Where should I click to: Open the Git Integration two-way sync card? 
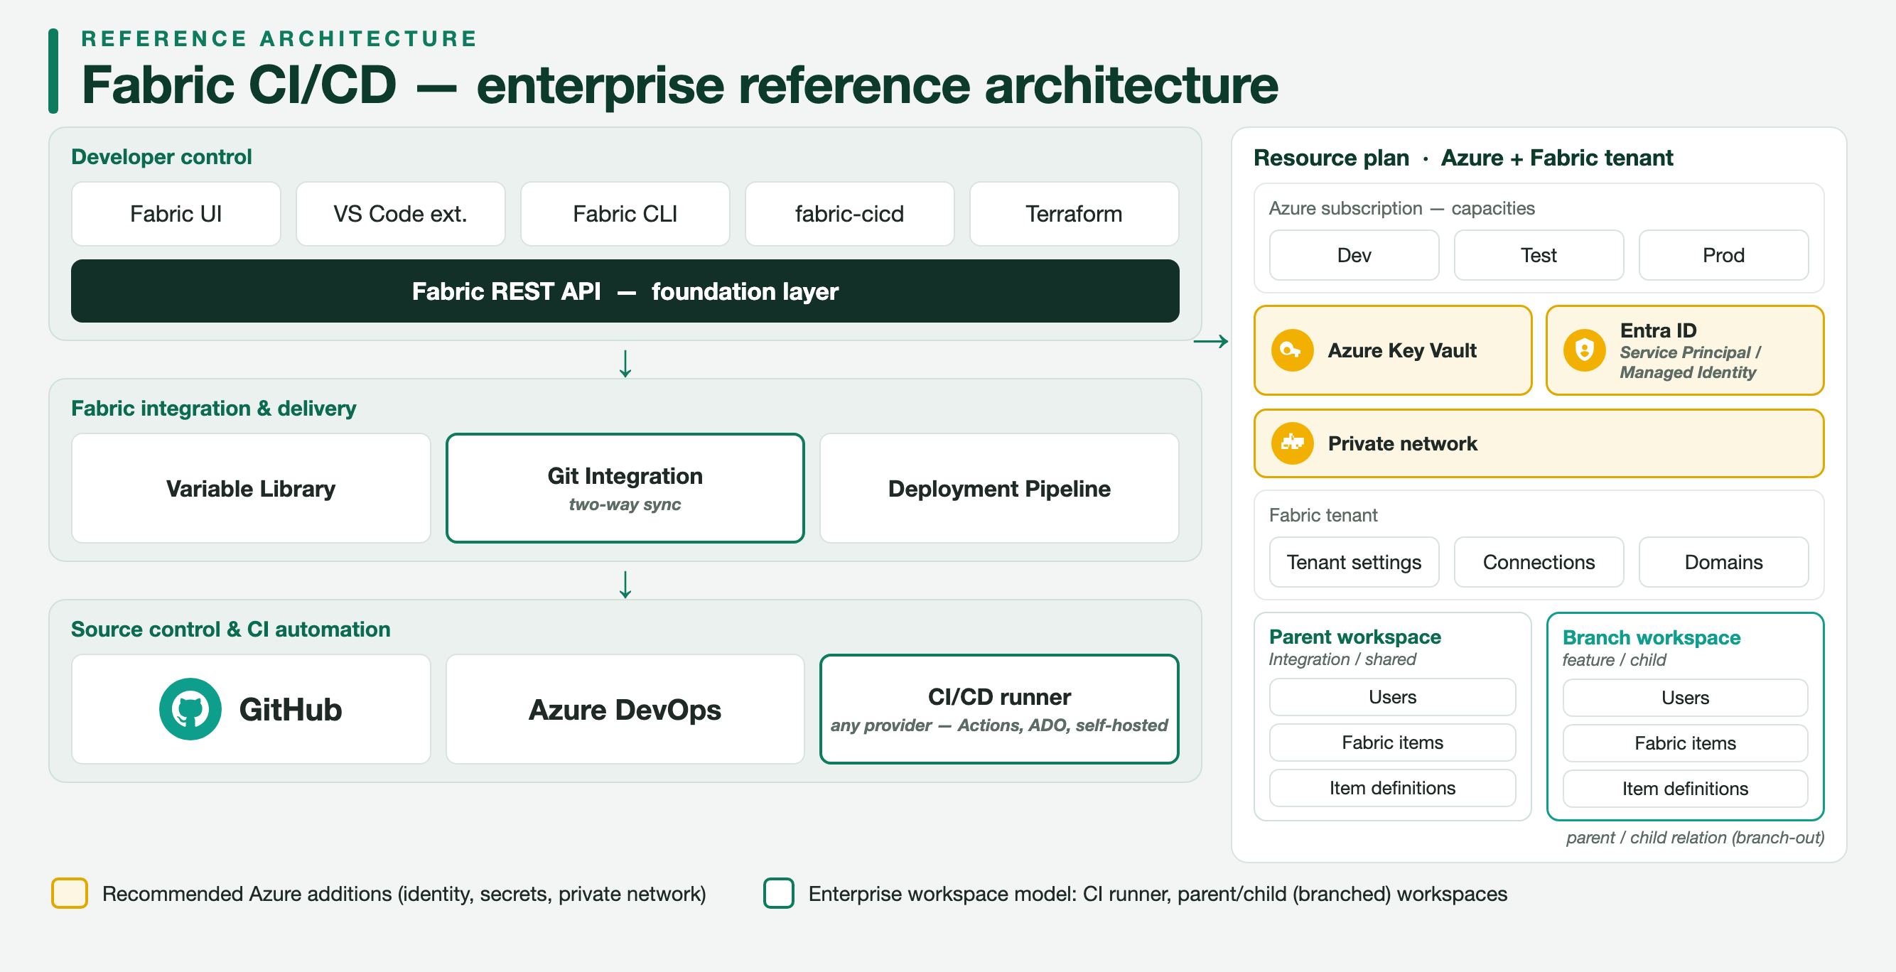(625, 489)
